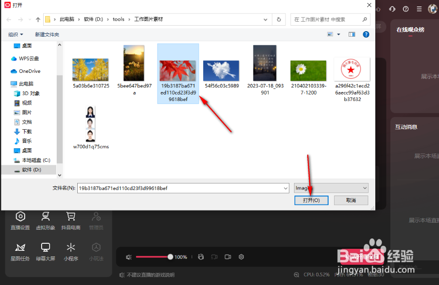Select the yellow trees image 5a03b6e310725

tap(91, 73)
